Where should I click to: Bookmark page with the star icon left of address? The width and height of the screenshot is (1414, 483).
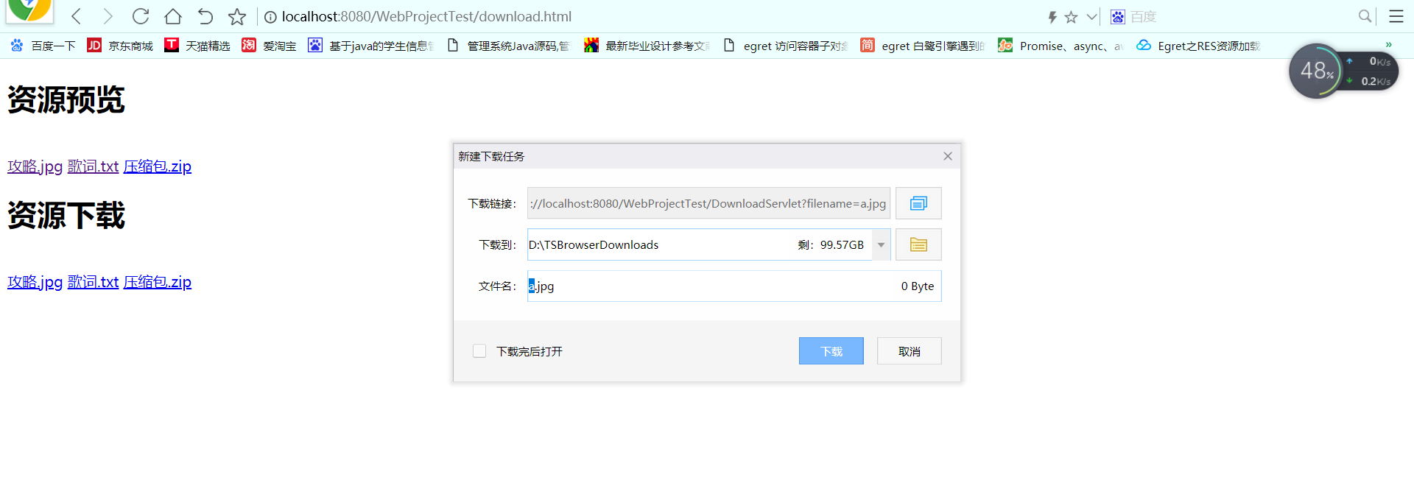click(x=237, y=16)
